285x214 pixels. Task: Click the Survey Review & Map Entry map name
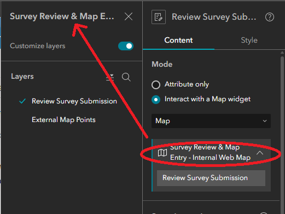coord(210,152)
